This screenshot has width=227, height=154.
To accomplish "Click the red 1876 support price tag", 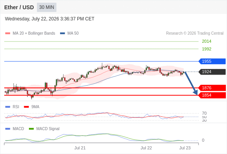I will (x=212, y=88).
